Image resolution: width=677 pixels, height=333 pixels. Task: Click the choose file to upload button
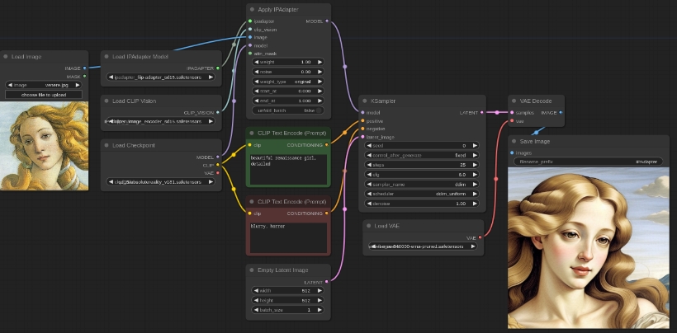45,95
